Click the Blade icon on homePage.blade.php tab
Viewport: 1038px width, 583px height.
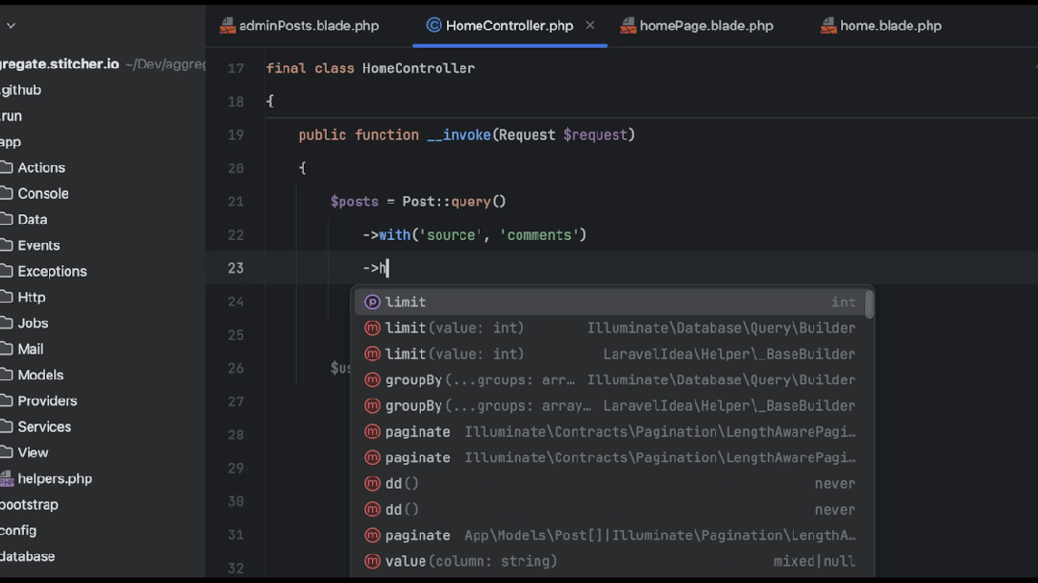tap(629, 26)
